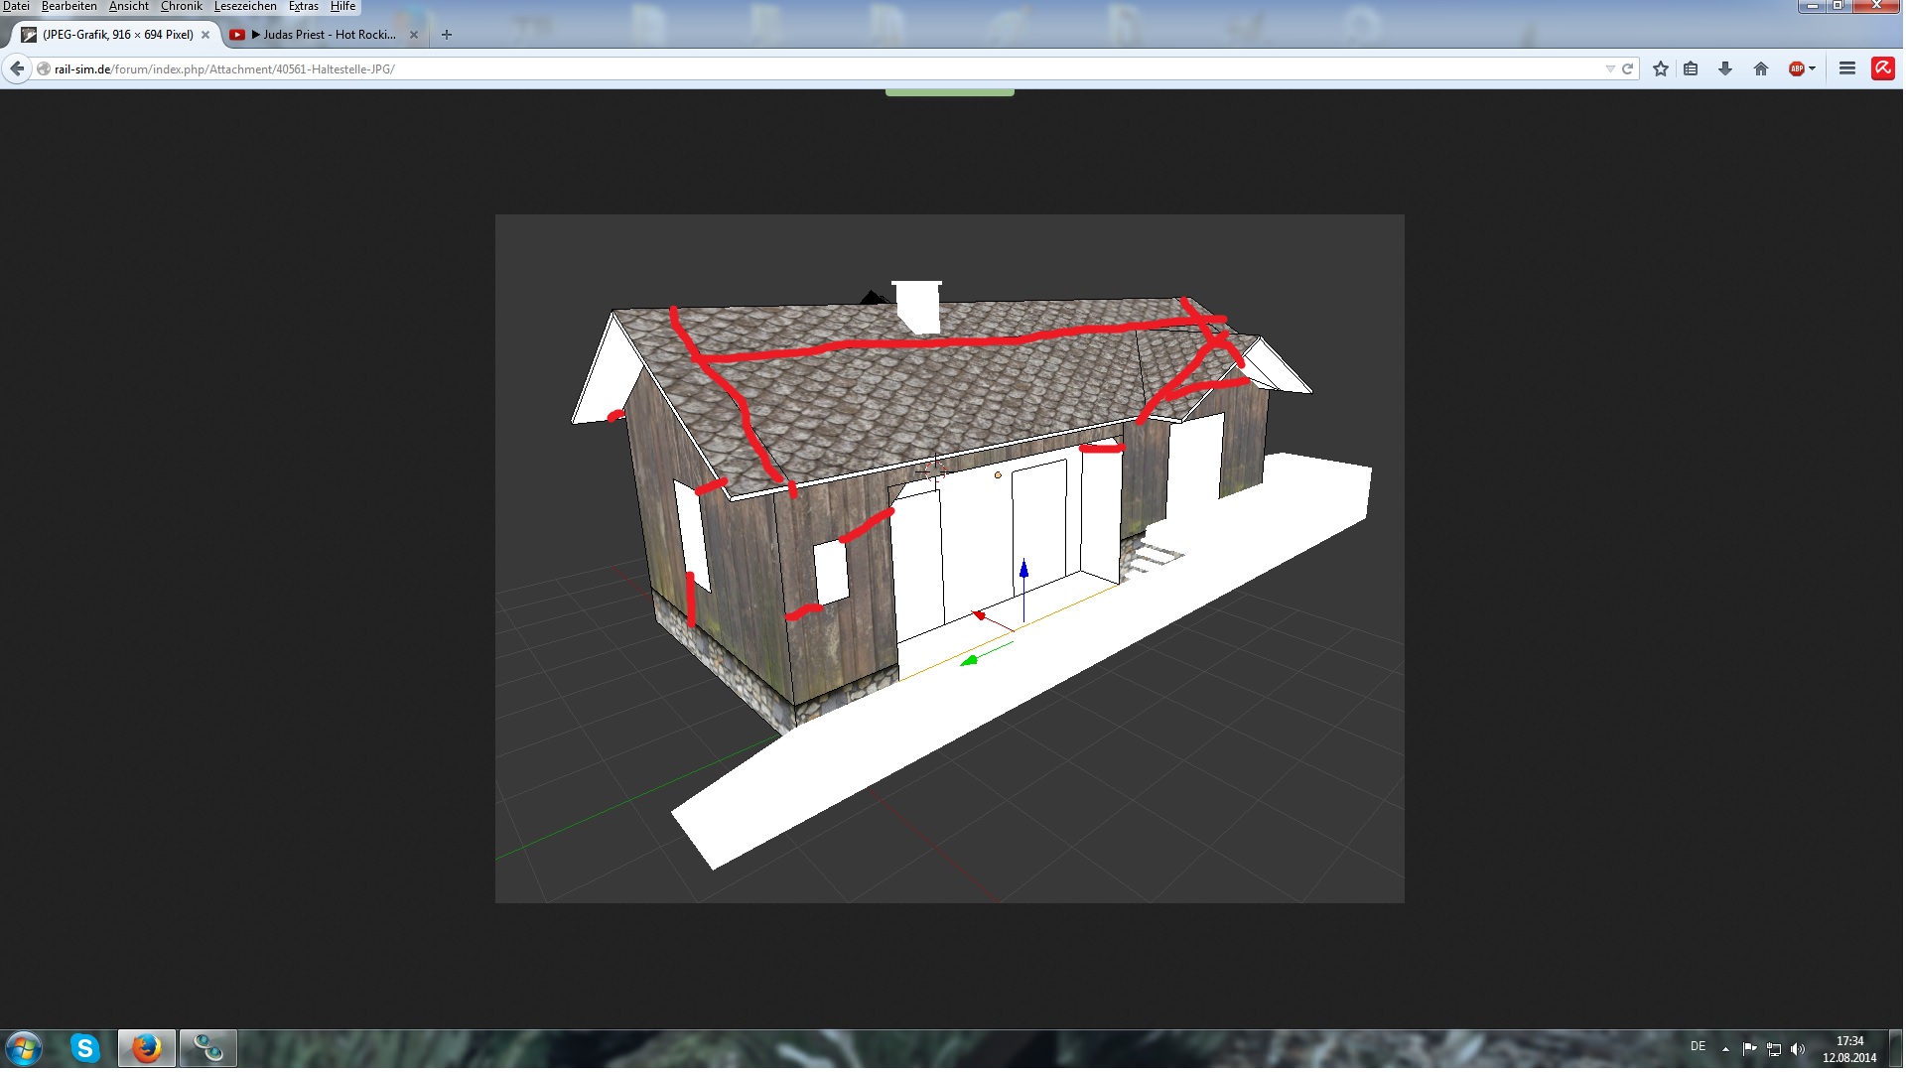Click the Adblock Plus ABP icon
Viewport: 1906px width, 1072px height.
[x=1796, y=68]
